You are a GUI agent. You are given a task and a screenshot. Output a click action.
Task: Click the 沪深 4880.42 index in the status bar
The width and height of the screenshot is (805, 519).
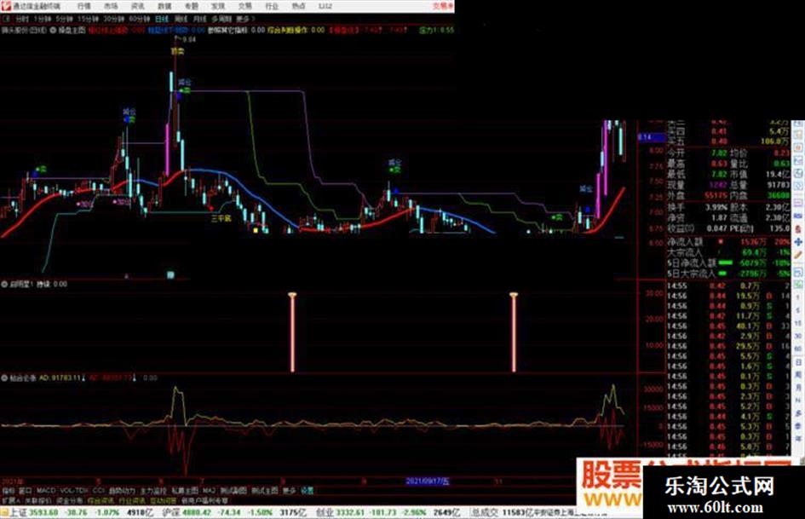click(187, 512)
